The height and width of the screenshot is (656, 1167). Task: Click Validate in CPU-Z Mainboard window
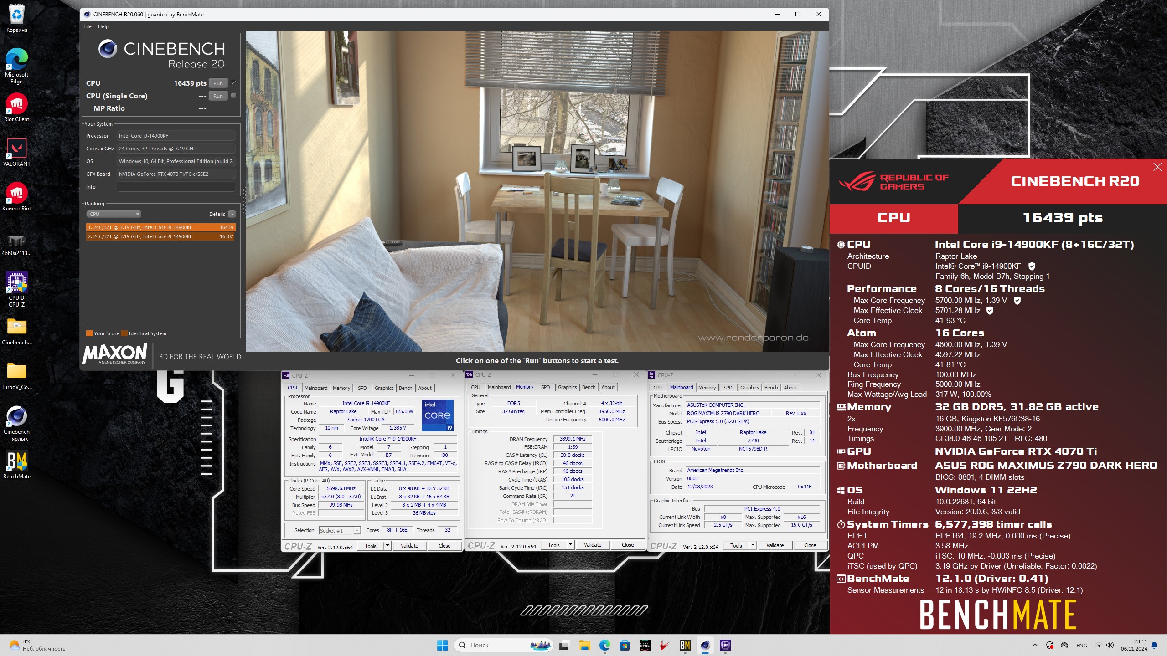tap(775, 545)
